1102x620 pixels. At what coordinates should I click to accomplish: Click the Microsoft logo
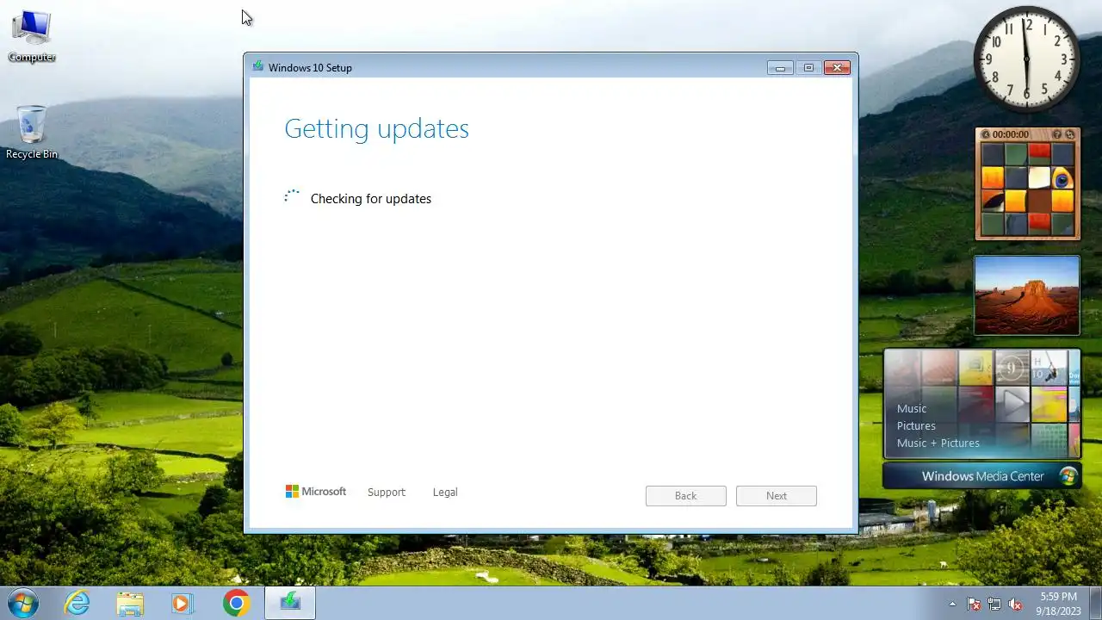[316, 492]
